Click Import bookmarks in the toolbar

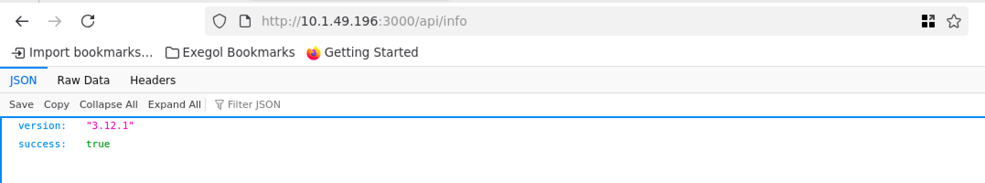pyautogui.click(x=82, y=53)
